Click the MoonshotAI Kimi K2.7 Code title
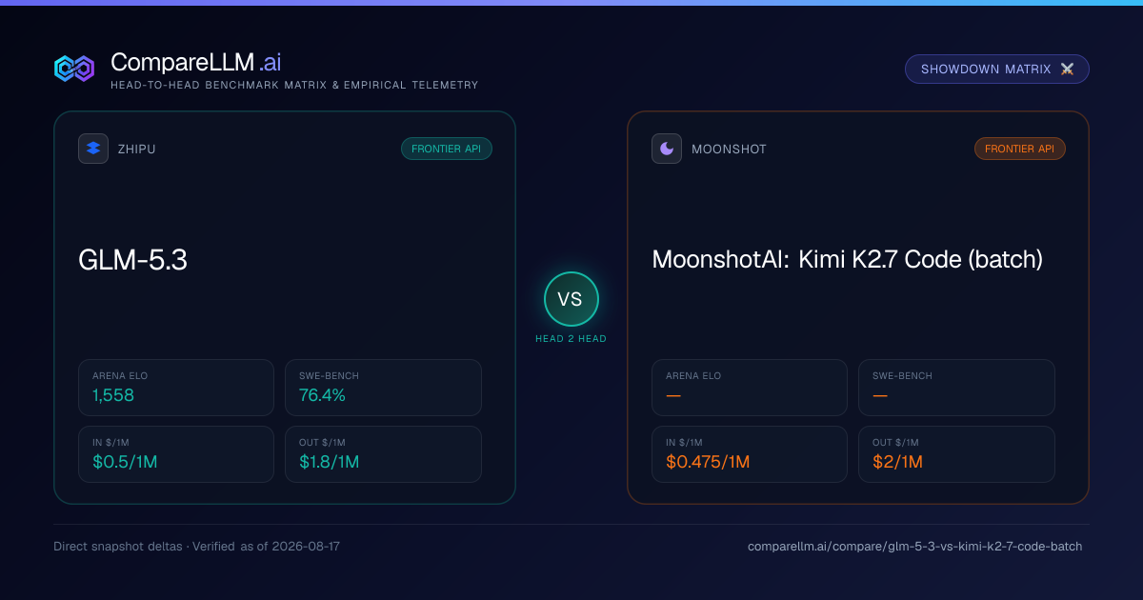Image resolution: width=1143 pixels, height=600 pixels. (x=848, y=259)
